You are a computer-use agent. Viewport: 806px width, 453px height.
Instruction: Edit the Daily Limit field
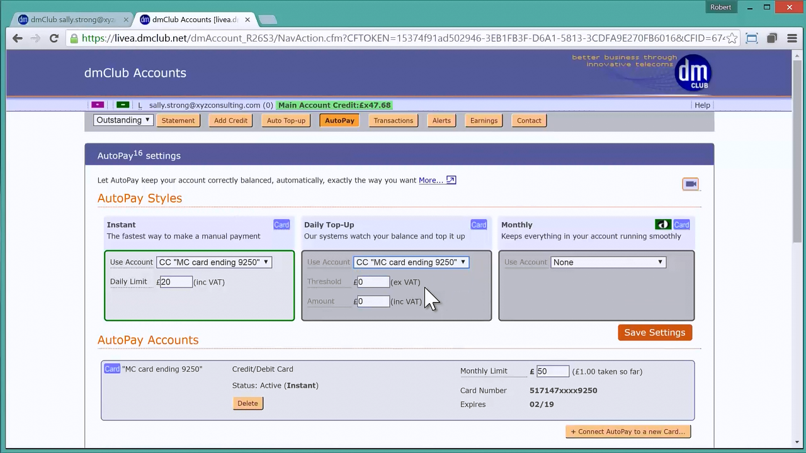176,282
